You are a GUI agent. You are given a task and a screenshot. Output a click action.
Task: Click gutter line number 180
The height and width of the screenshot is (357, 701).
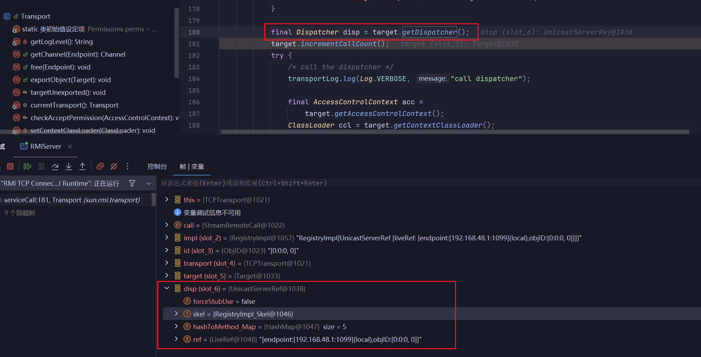click(194, 32)
